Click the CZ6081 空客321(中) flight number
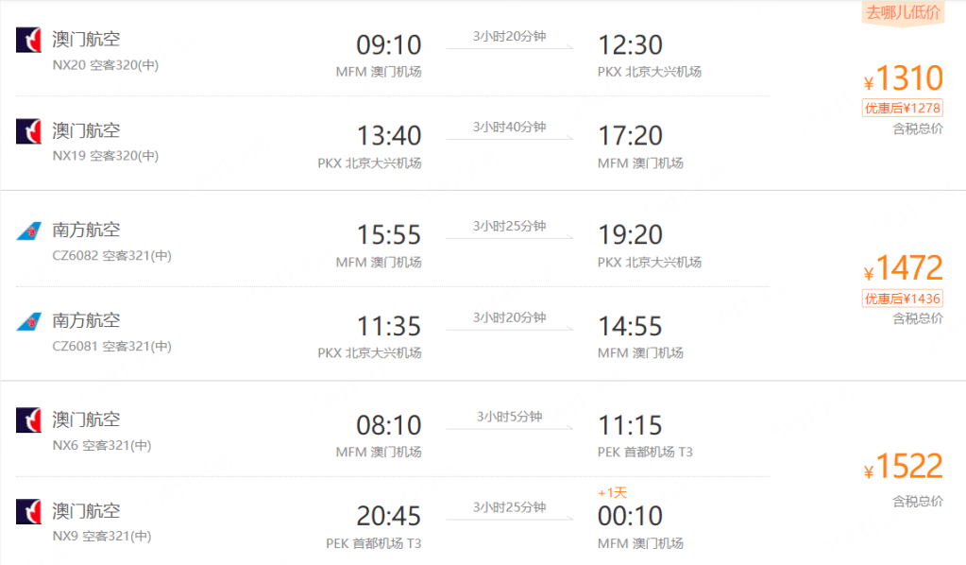Viewport: 966px width, 565px height. (x=111, y=347)
